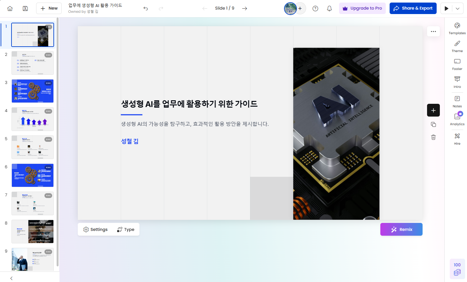Expand the present mode dropdown arrow
The width and height of the screenshot is (467, 282).
point(457,9)
